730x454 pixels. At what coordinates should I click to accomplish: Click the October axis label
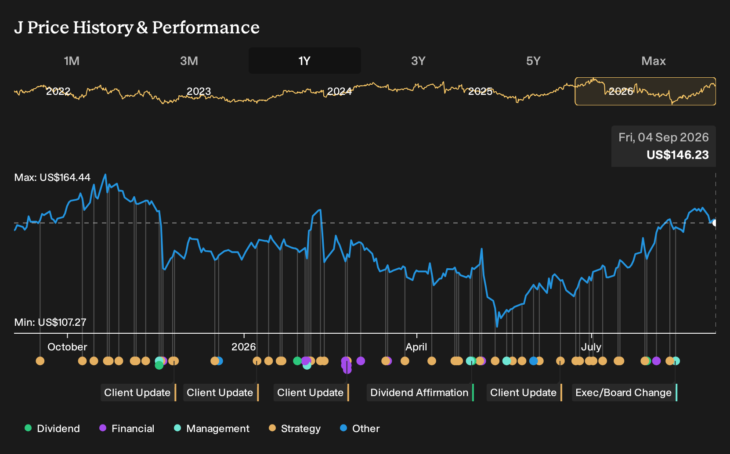coord(67,347)
